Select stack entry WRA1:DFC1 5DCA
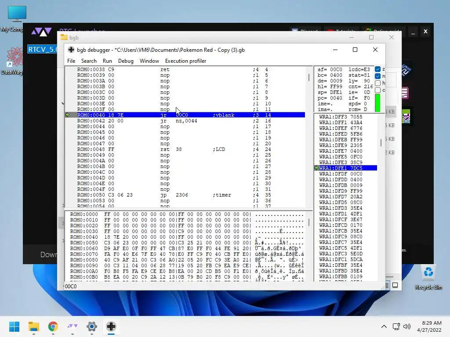The width and height of the screenshot is (450, 337). [x=341, y=259]
